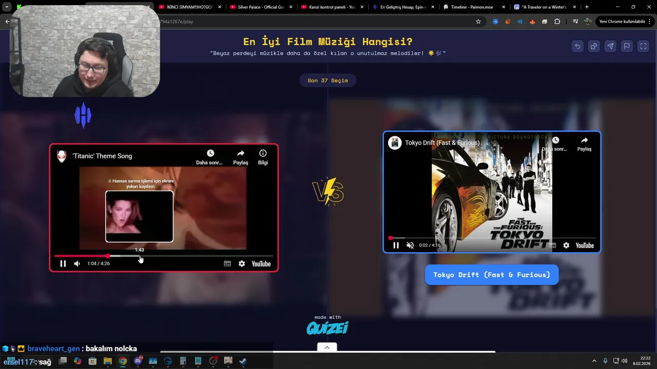This screenshot has width=657, height=369.
Task: Click the channel avatar on the Titanic video
Action: point(62,156)
